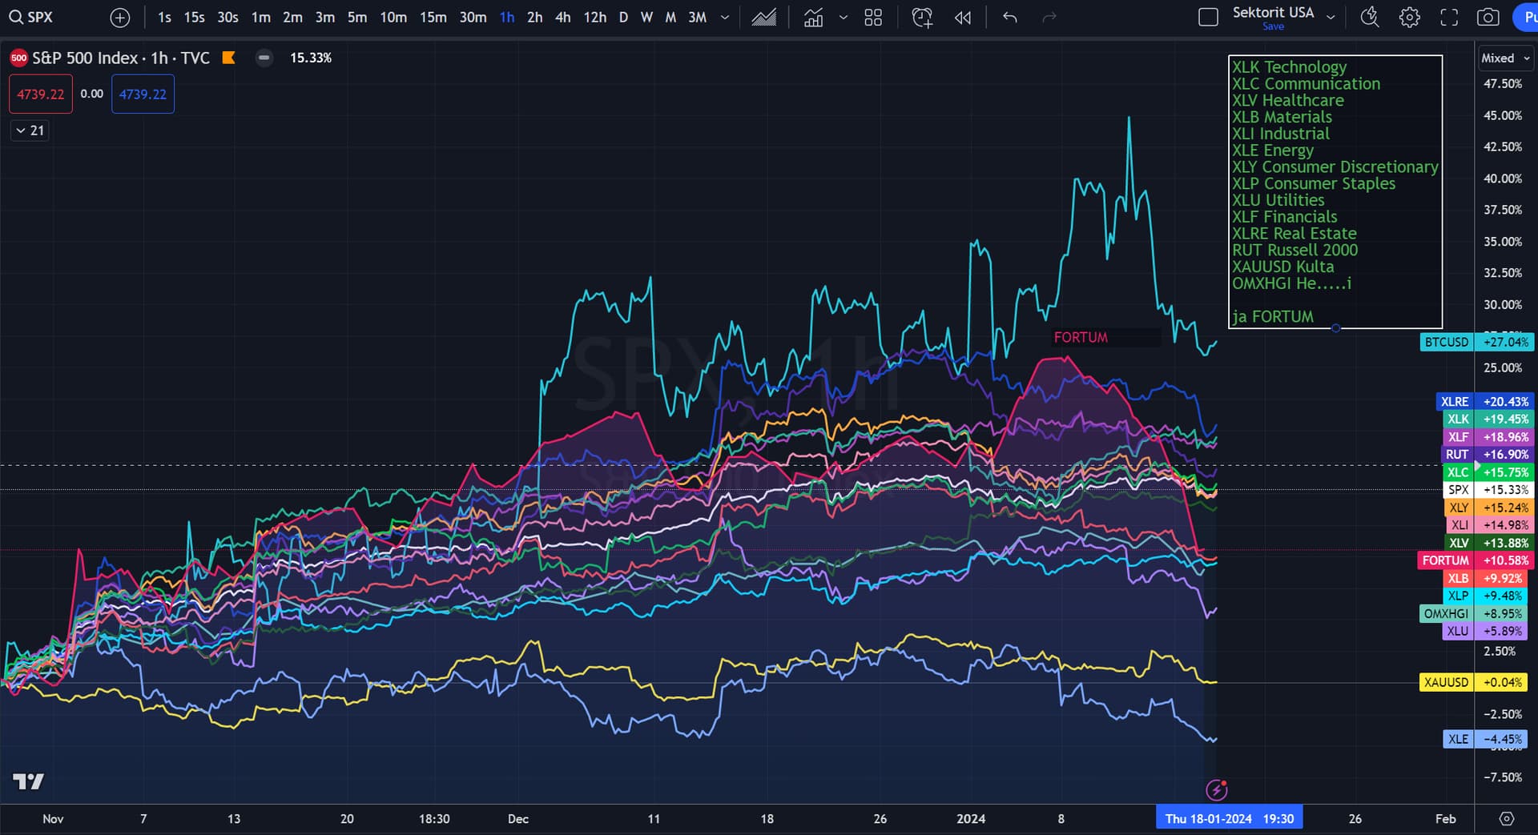Open the Mixed price scale dropdown
Screen dimensions: 1538x835
tap(1505, 58)
